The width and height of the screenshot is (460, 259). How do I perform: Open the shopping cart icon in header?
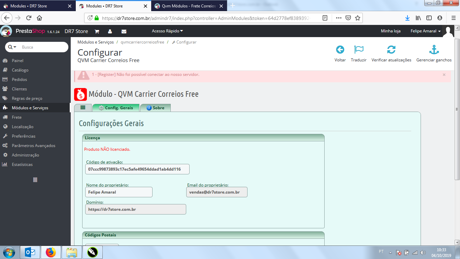[x=97, y=31]
